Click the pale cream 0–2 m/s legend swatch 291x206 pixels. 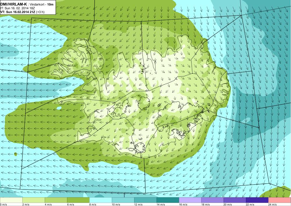[x=11, y=200]
